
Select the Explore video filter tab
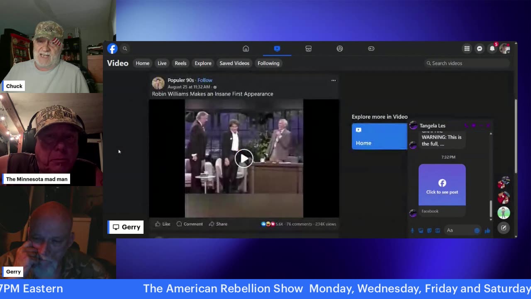point(203,63)
